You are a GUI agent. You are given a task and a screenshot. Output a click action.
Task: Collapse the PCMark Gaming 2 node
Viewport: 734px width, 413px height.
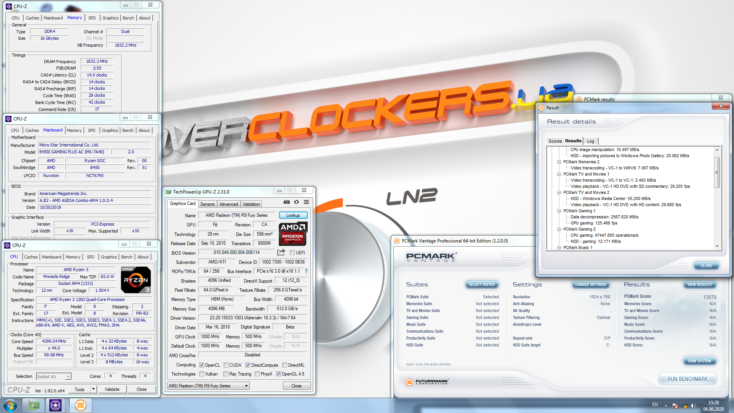tap(559, 229)
